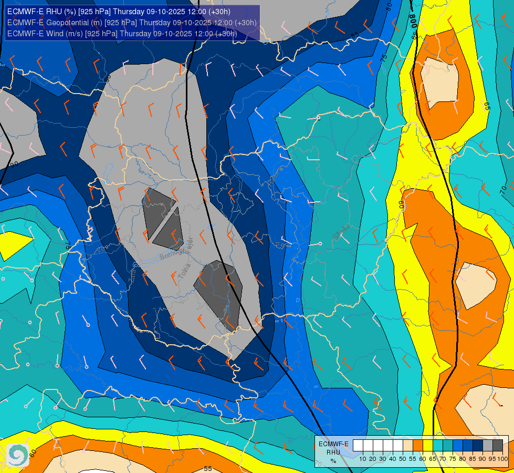Pick the medium blue 80–85 legend swatch
The image size is (514, 473).
tap(468, 446)
